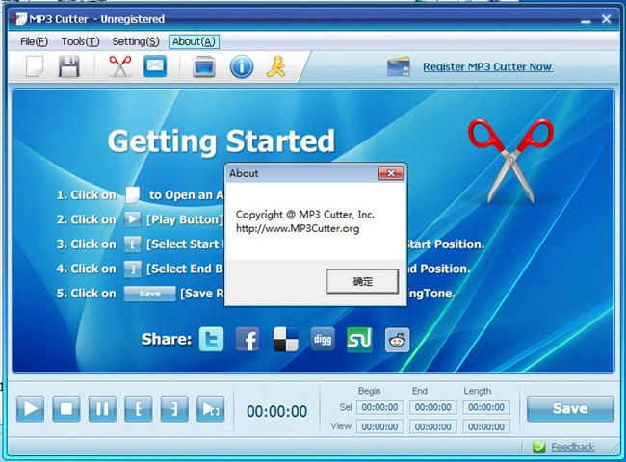626x462 pixels.
Task: Click the orange running figure icon
Action: [275, 66]
